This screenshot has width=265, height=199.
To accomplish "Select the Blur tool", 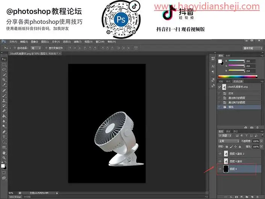I will (x=4, y=121).
